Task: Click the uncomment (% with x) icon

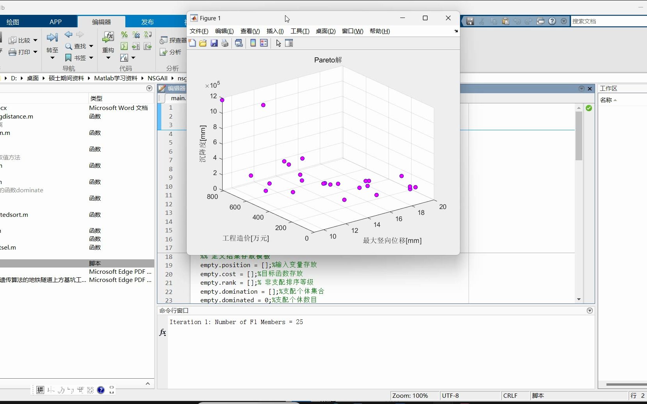Action: pyautogui.click(x=136, y=35)
